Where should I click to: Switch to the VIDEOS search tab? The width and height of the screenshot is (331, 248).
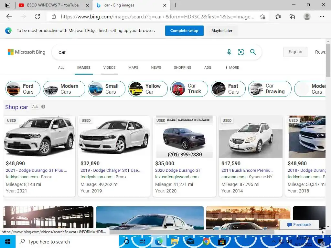click(x=109, y=67)
